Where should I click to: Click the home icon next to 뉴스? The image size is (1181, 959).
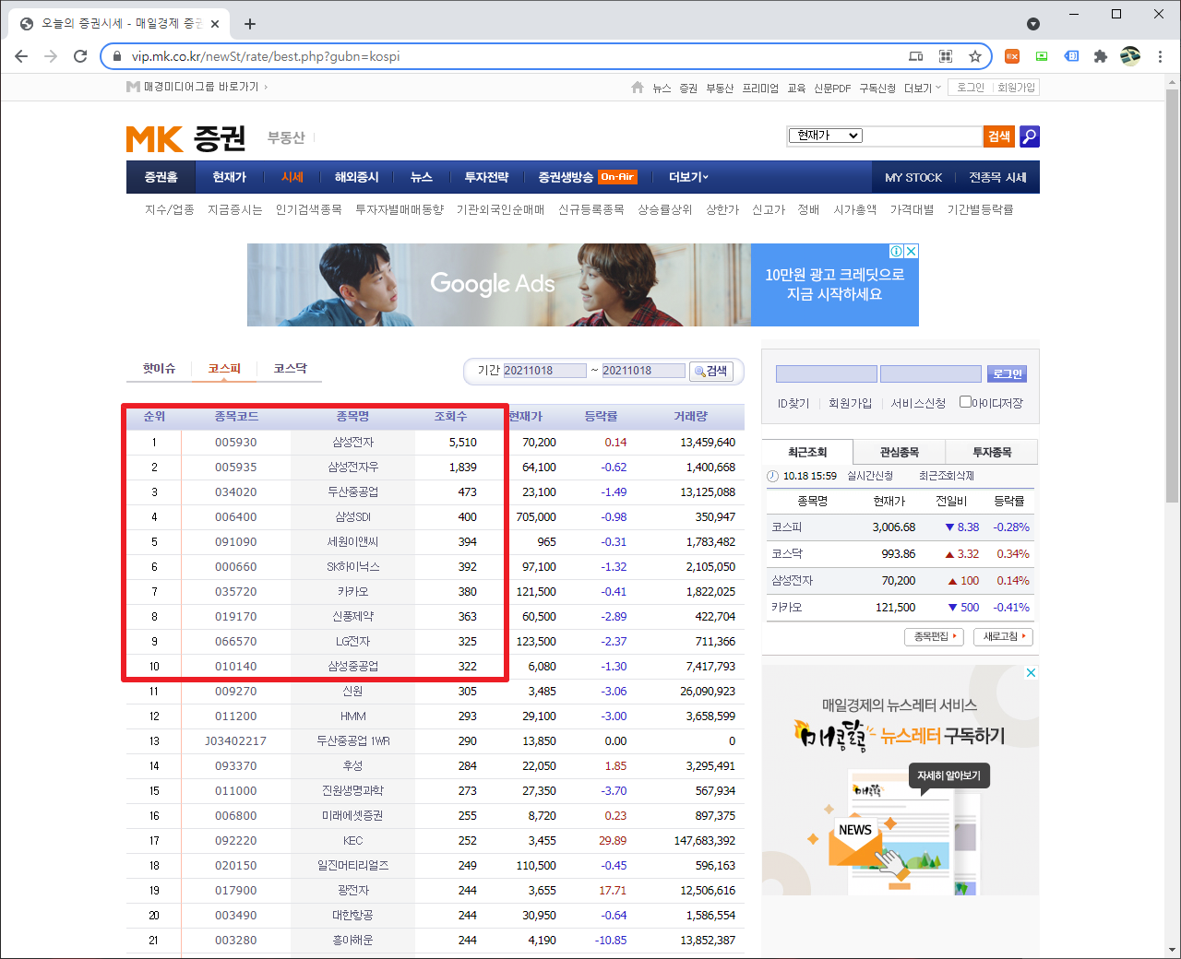[638, 88]
